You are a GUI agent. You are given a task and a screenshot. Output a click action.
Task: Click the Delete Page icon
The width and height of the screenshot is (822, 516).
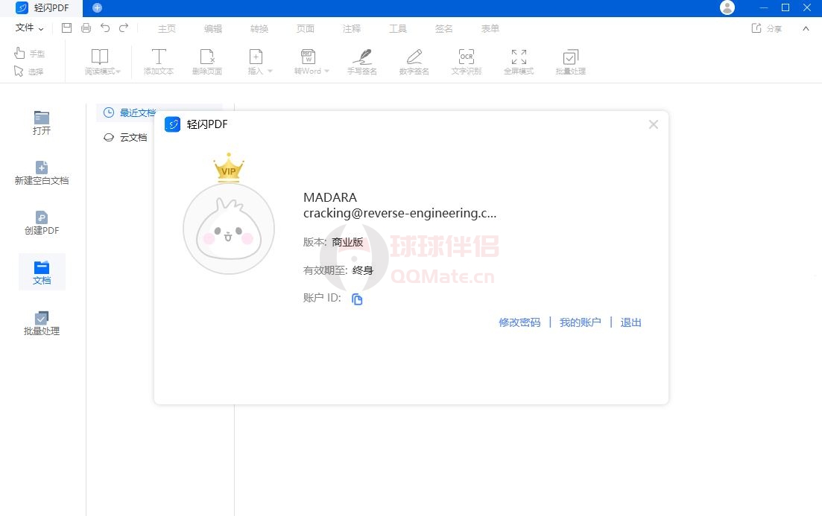pyautogui.click(x=207, y=61)
